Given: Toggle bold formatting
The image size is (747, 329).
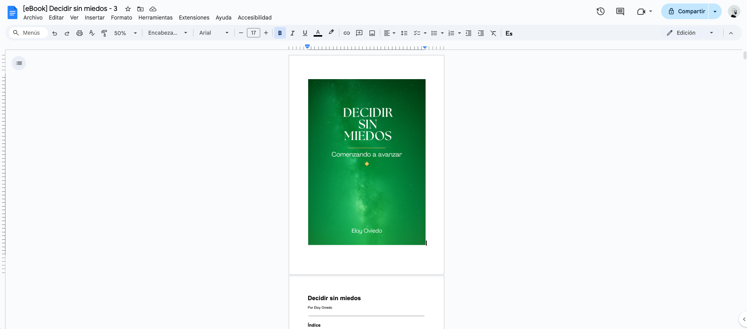Looking at the screenshot, I should (280, 33).
